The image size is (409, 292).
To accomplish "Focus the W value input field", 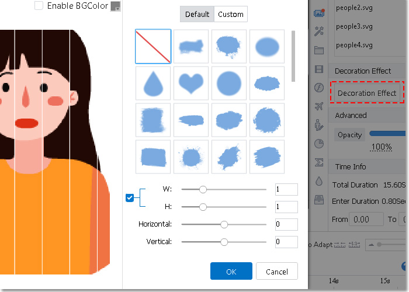I will (x=286, y=189).
